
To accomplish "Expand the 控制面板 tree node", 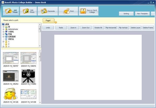I will (x=3, y=37).
